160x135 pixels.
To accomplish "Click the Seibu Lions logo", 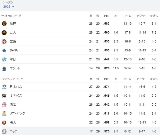I will [4, 105].
